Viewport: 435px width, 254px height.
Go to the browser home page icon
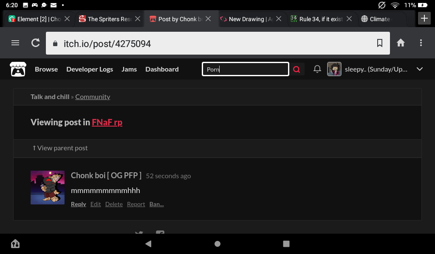401,43
